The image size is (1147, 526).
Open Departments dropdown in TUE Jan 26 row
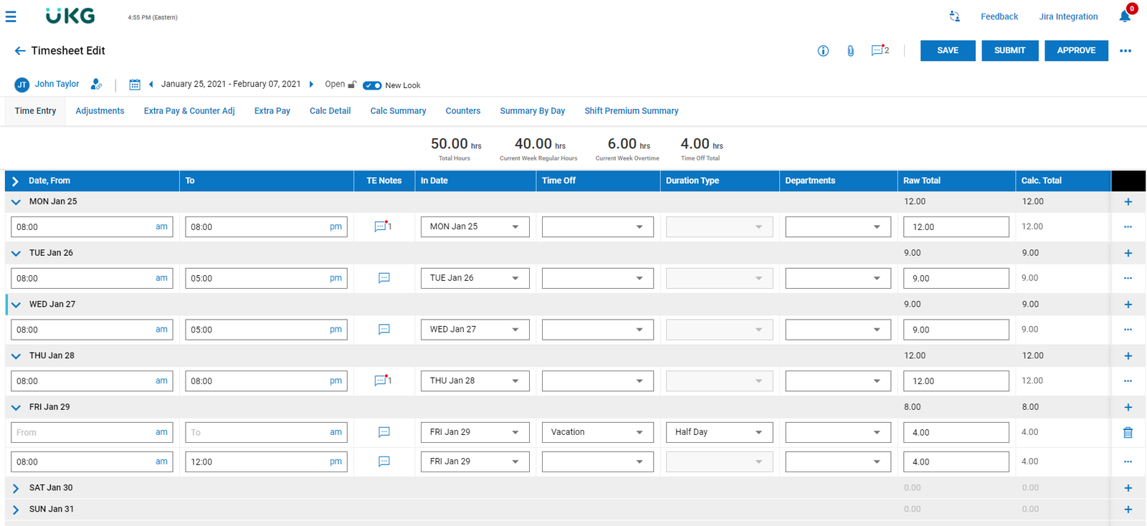click(838, 278)
